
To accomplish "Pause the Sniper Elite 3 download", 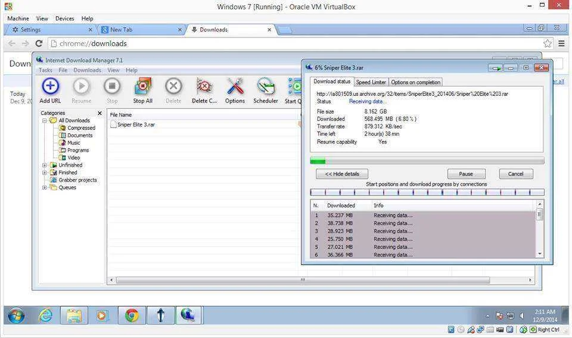I will coord(466,174).
